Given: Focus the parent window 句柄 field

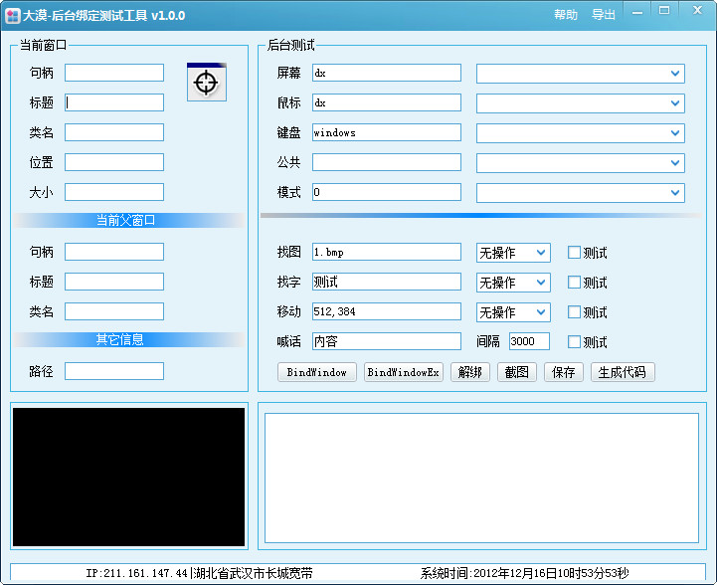Looking at the screenshot, I should point(114,252).
